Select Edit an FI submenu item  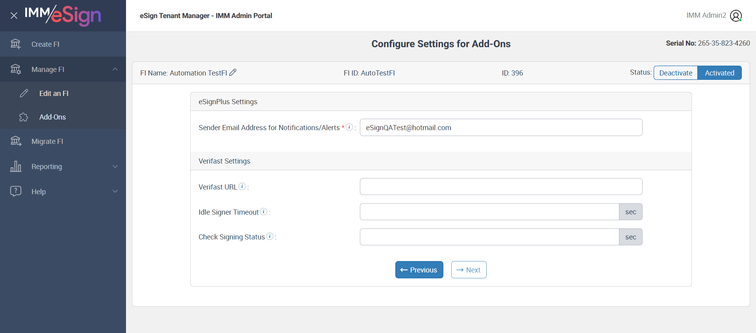(54, 94)
